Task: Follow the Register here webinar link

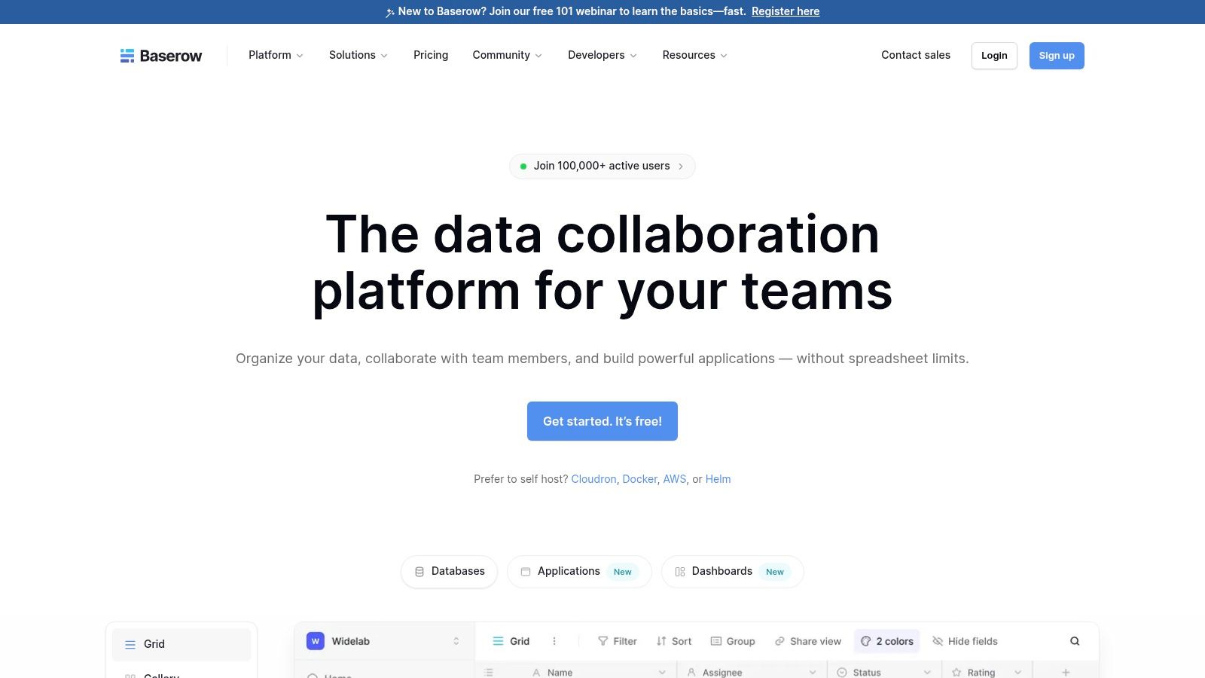Action: [786, 11]
